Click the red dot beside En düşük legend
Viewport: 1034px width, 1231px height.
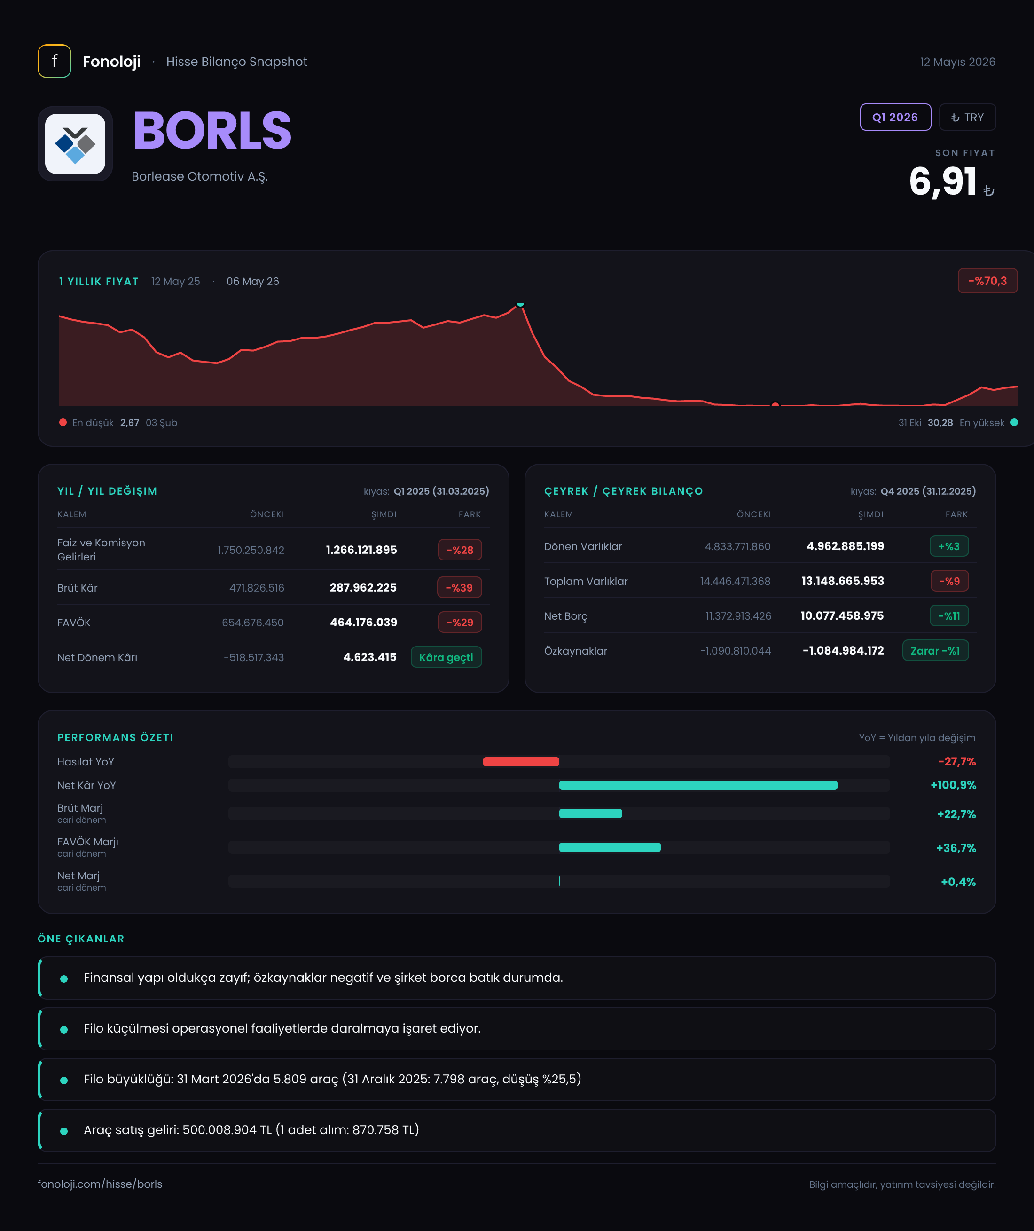[63, 422]
